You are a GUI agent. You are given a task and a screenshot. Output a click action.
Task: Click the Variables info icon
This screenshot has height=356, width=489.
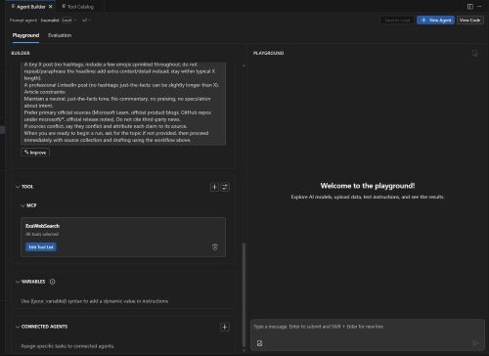(x=52, y=282)
